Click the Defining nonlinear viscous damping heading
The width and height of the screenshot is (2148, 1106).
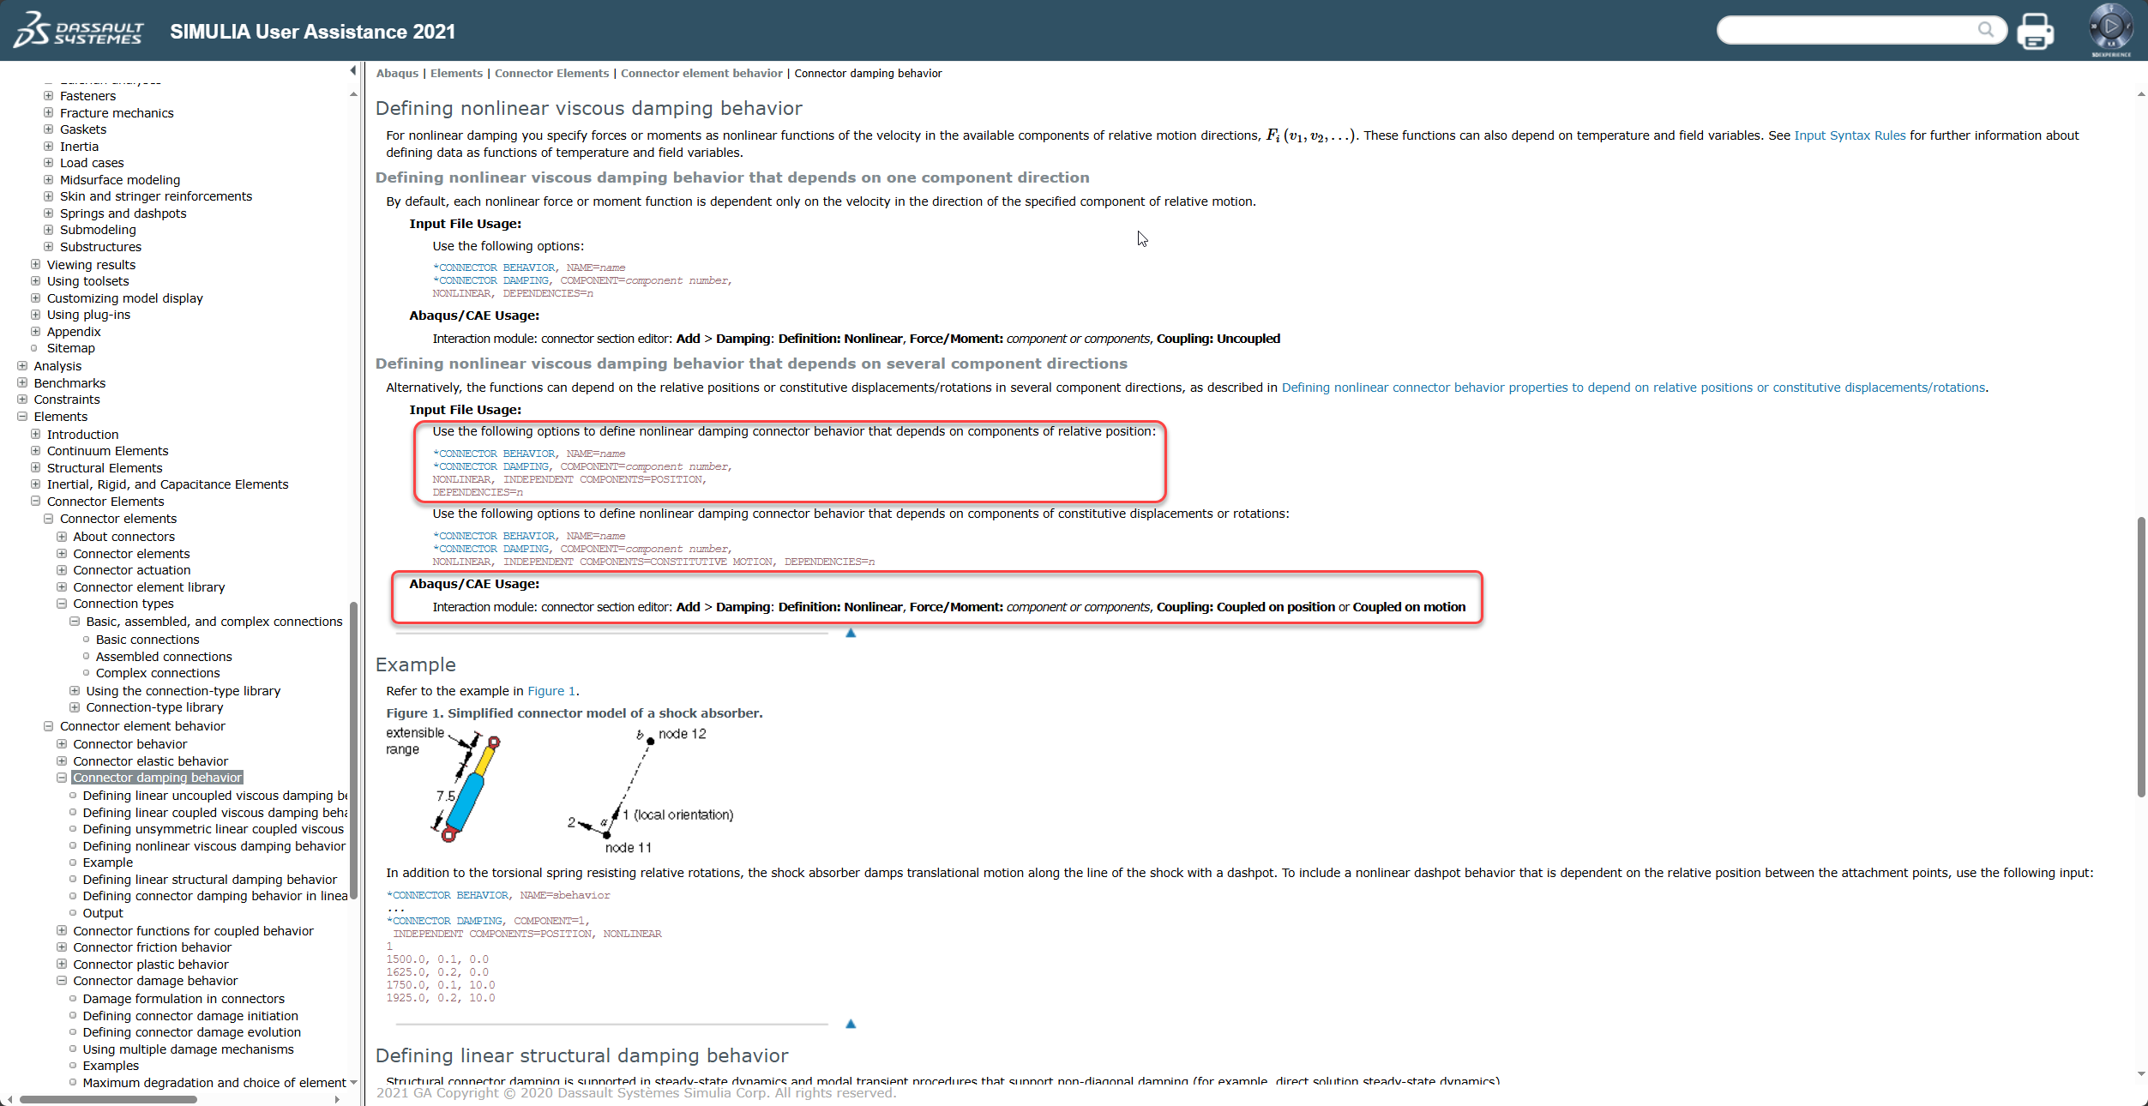tap(588, 108)
